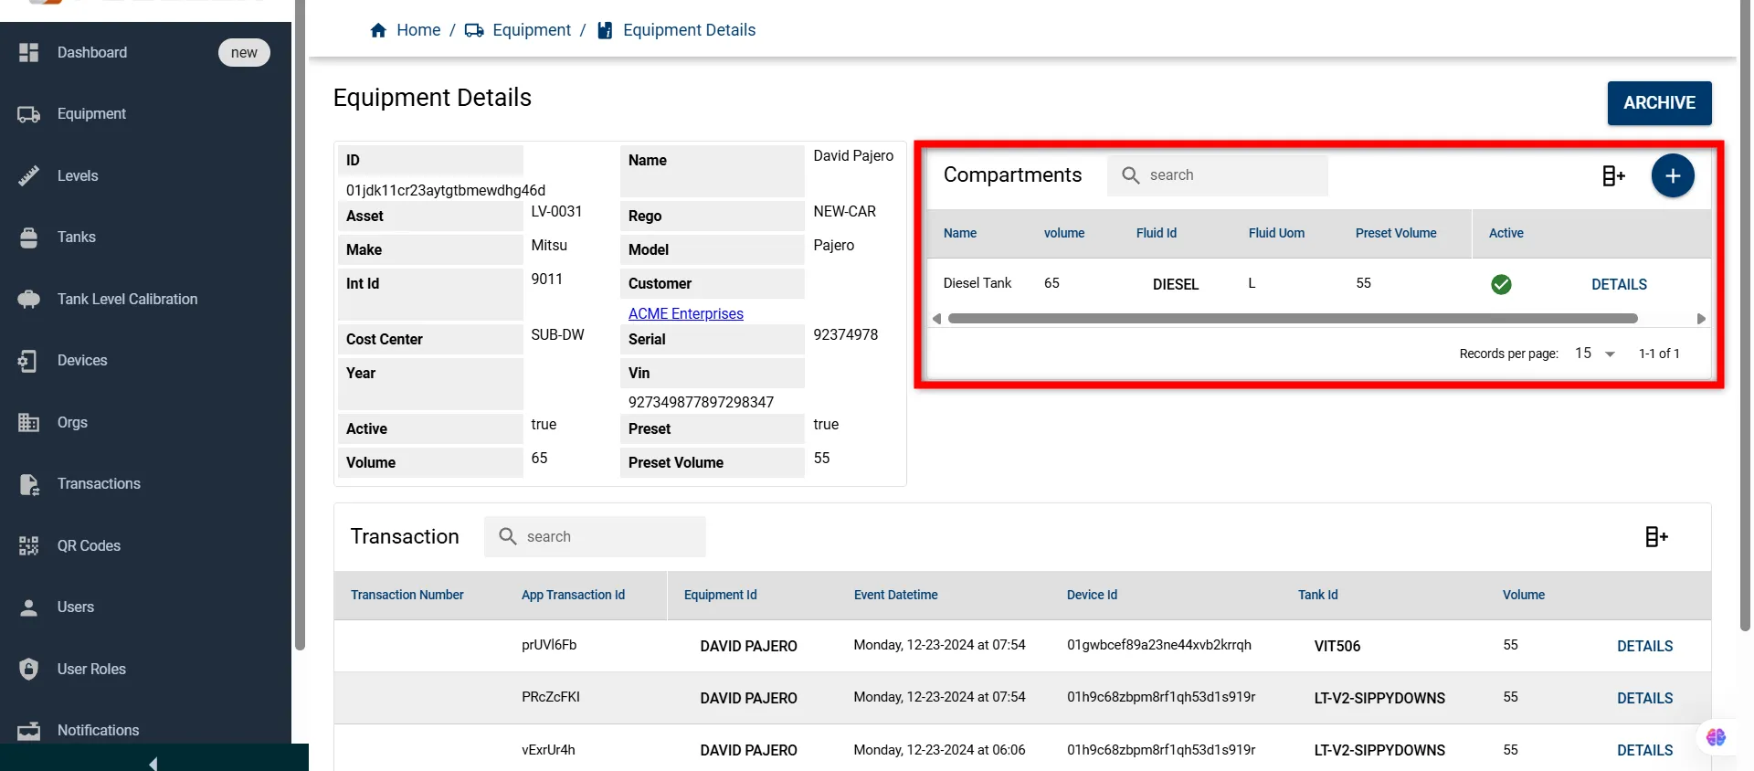Open Equipment in the sidebar menu
Viewport: 1754px width, 771px height.
click(x=91, y=114)
